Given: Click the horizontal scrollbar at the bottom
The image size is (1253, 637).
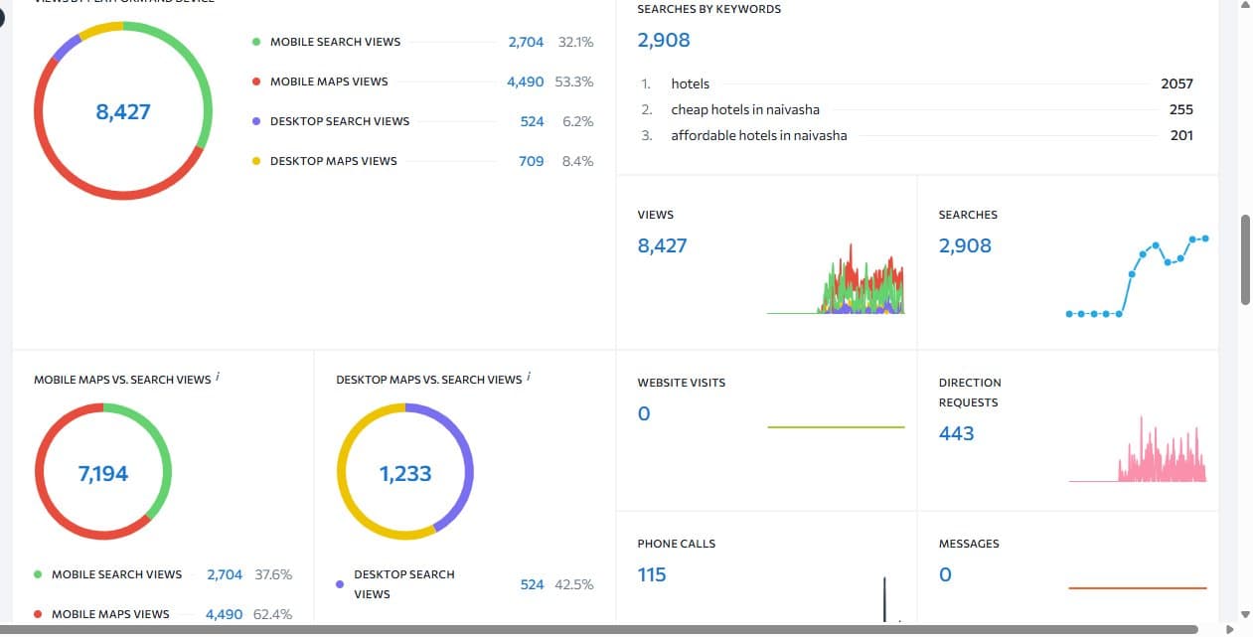Looking at the screenshot, I should [x=598, y=629].
